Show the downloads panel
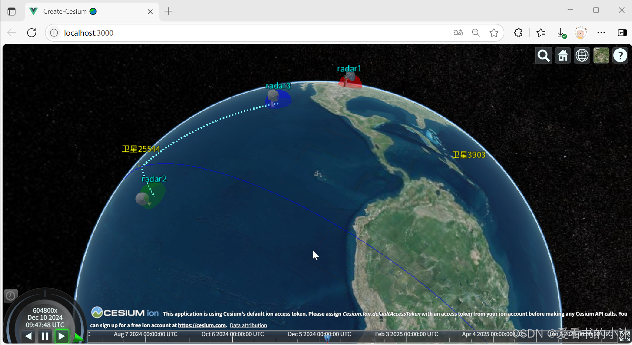632x345 pixels. point(561,33)
